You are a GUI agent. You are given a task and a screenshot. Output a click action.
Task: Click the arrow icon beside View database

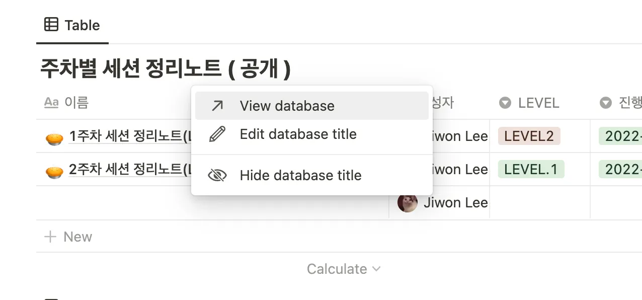click(x=217, y=106)
